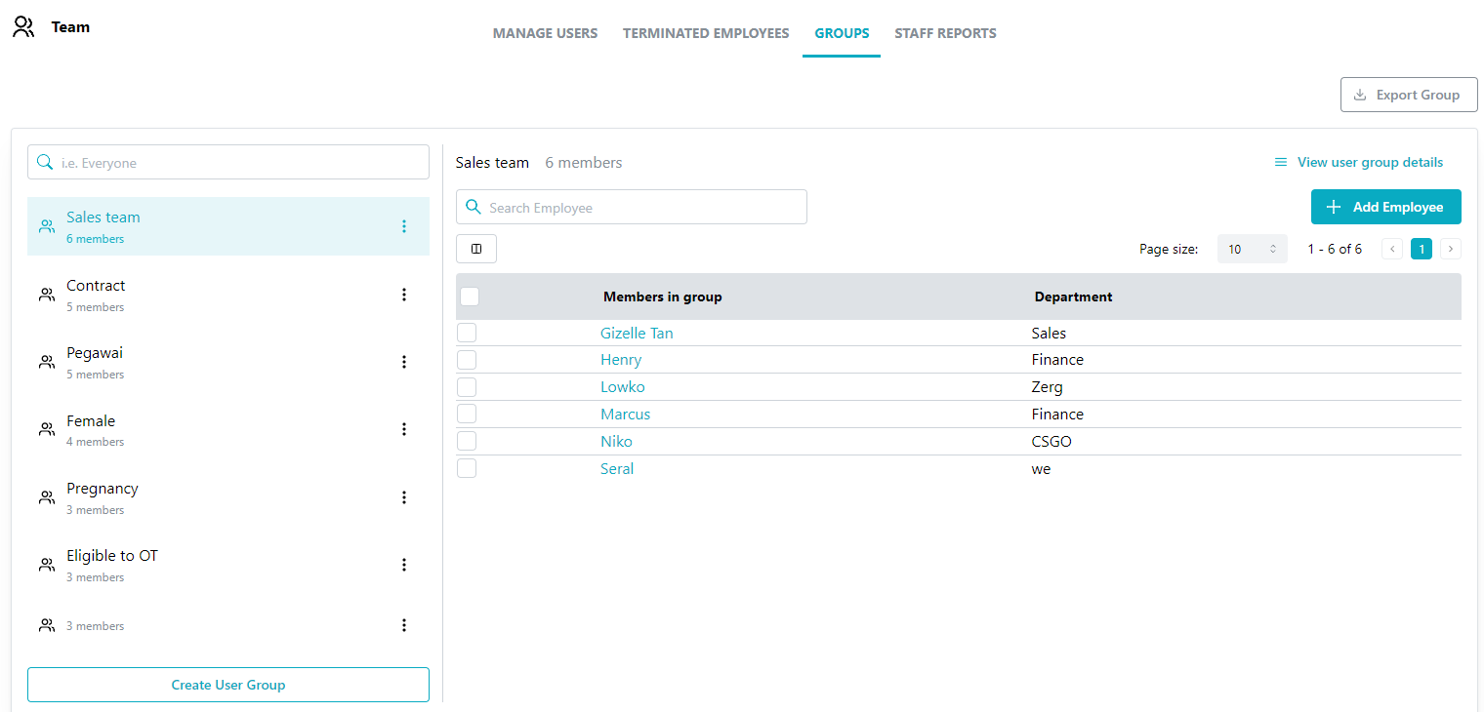Click the Team people icon in header

pyautogui.click(x=23, y=27)
